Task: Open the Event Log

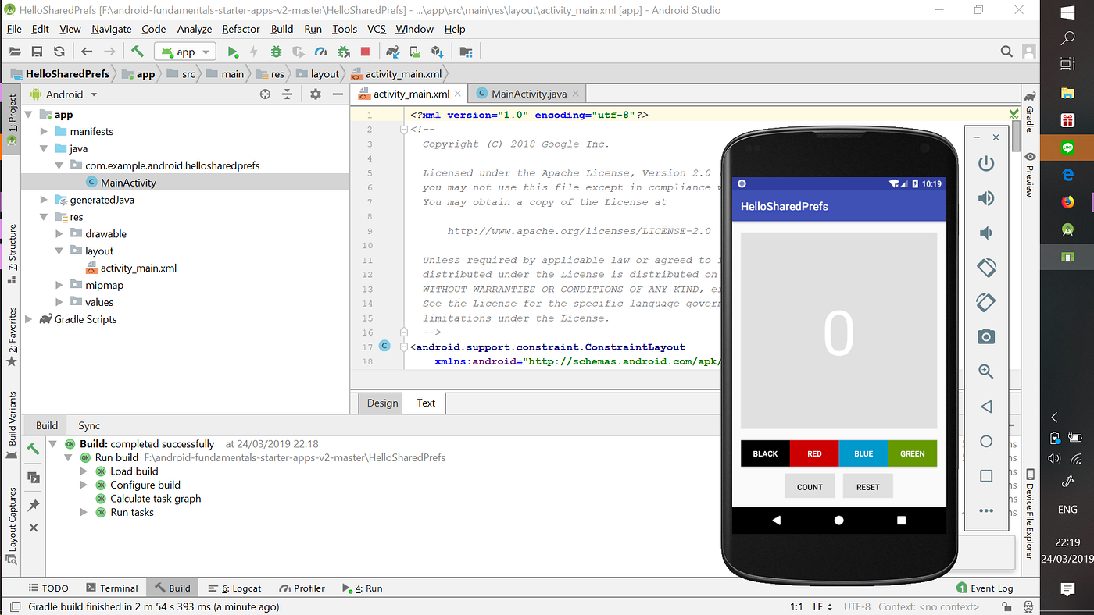Action: tap(984, 588)
